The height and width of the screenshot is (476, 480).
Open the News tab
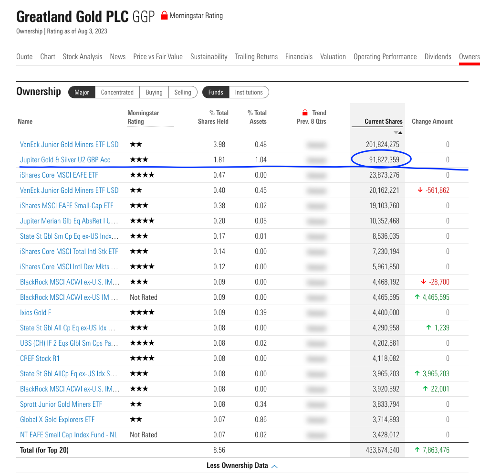point(118,57)
